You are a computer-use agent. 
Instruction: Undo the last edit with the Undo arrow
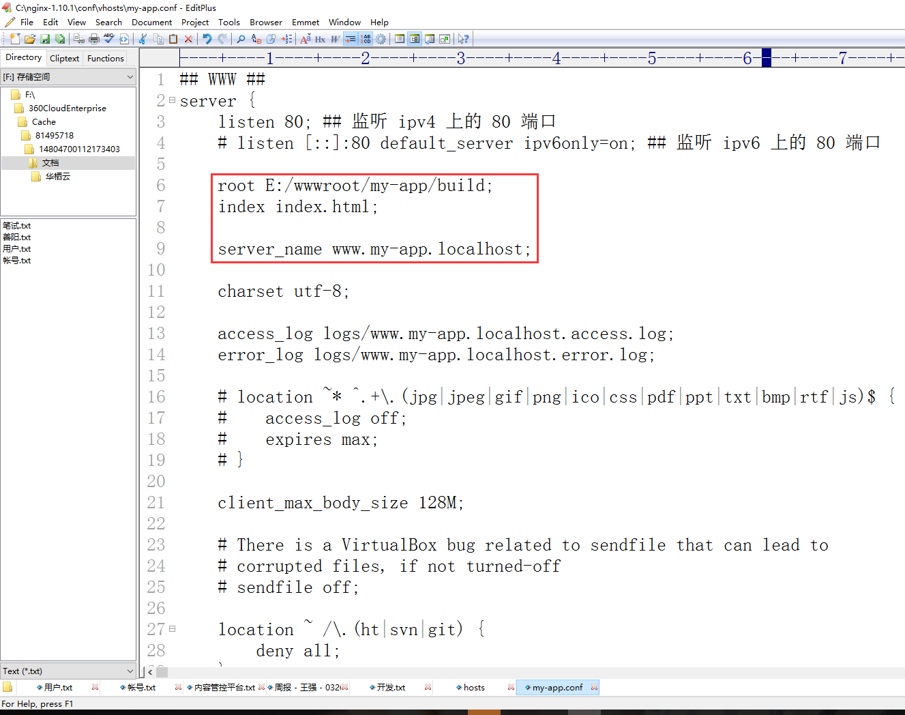(207, 39)
